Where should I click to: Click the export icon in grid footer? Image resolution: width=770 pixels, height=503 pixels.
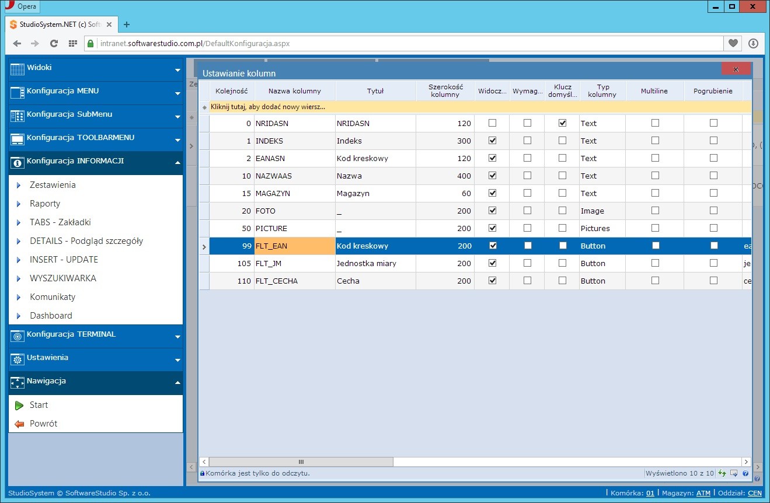click(734, 473)
